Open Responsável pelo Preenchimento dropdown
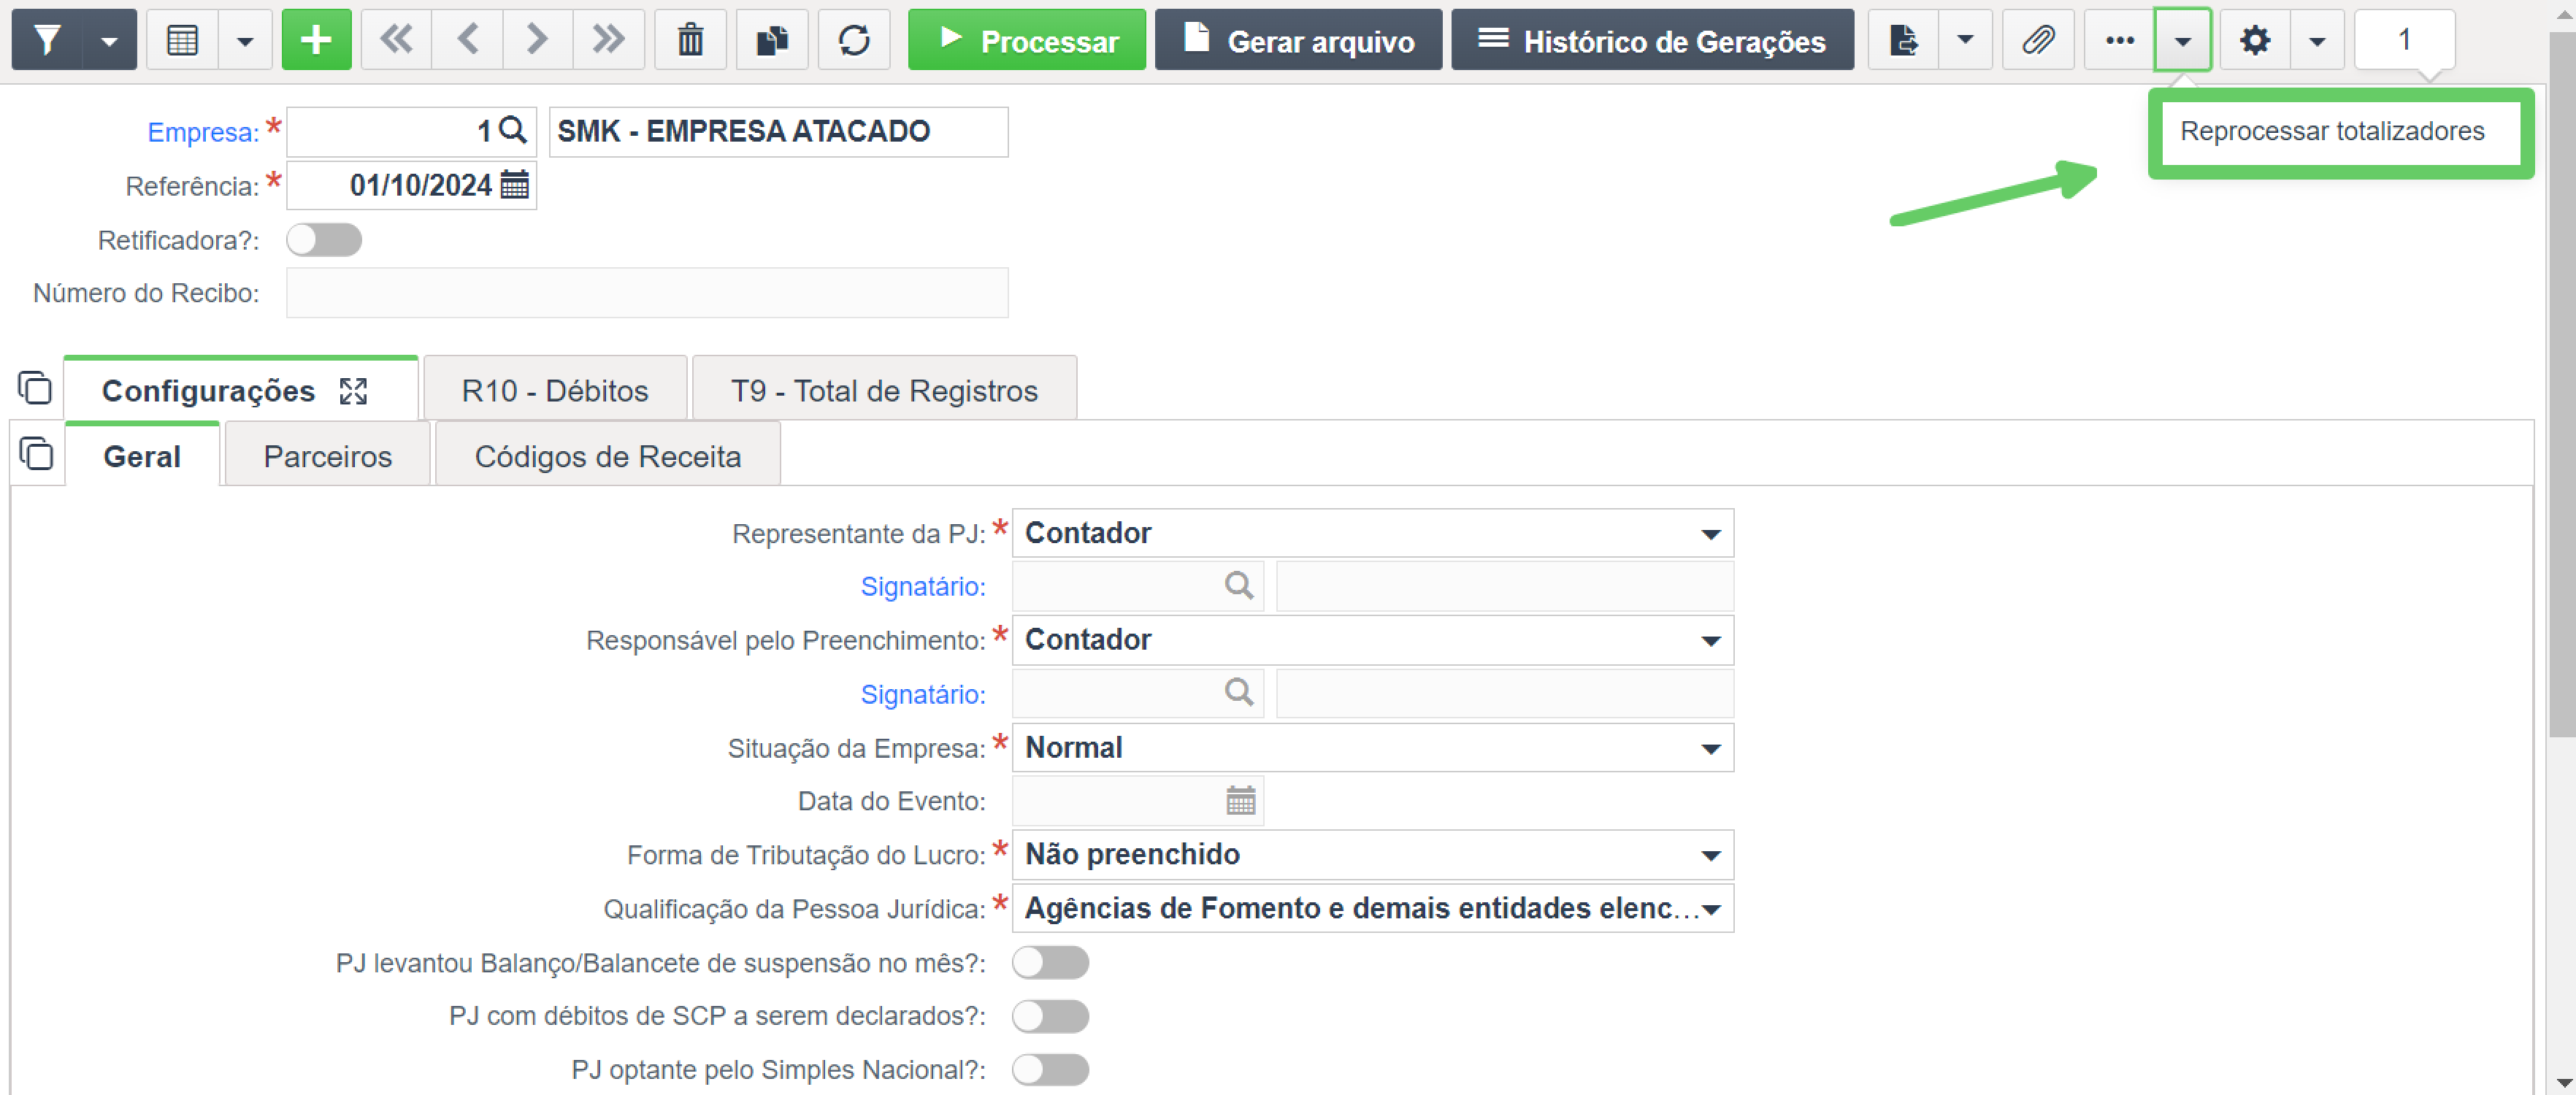2576x1095 pixels. point(1373,640)
